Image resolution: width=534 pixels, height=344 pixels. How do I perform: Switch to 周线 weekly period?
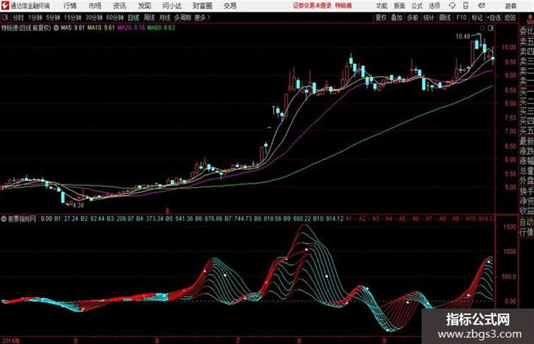click(x=149, y=18)
